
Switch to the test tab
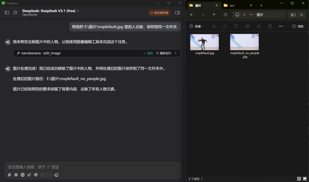(x=232, y=5)
